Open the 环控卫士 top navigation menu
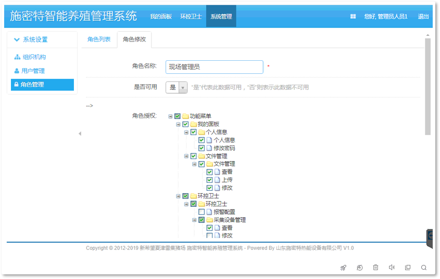 pos(191,17)
